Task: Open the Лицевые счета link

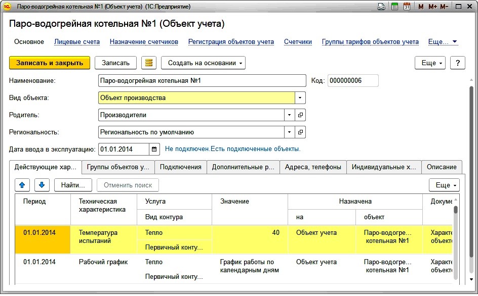Action: point(77,42)
